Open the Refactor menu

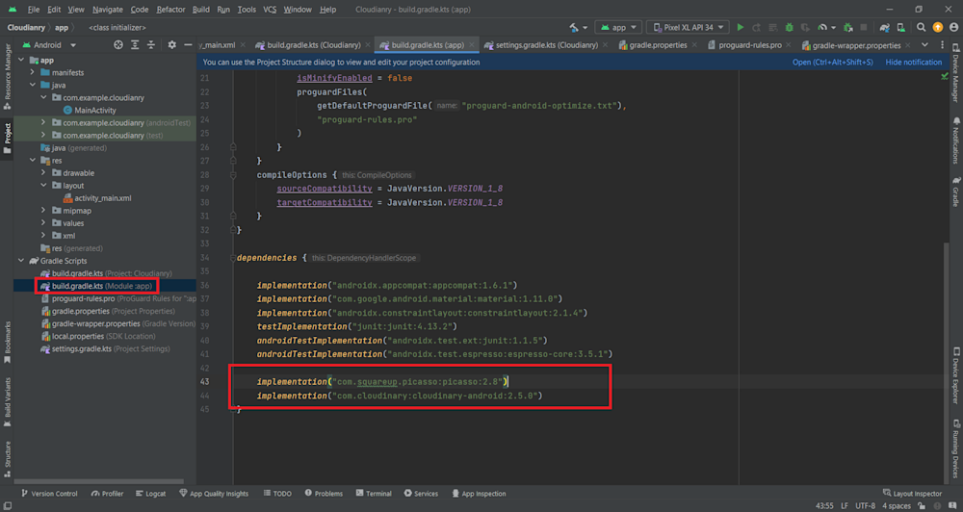pyautogui.click(x=170, y=10)
